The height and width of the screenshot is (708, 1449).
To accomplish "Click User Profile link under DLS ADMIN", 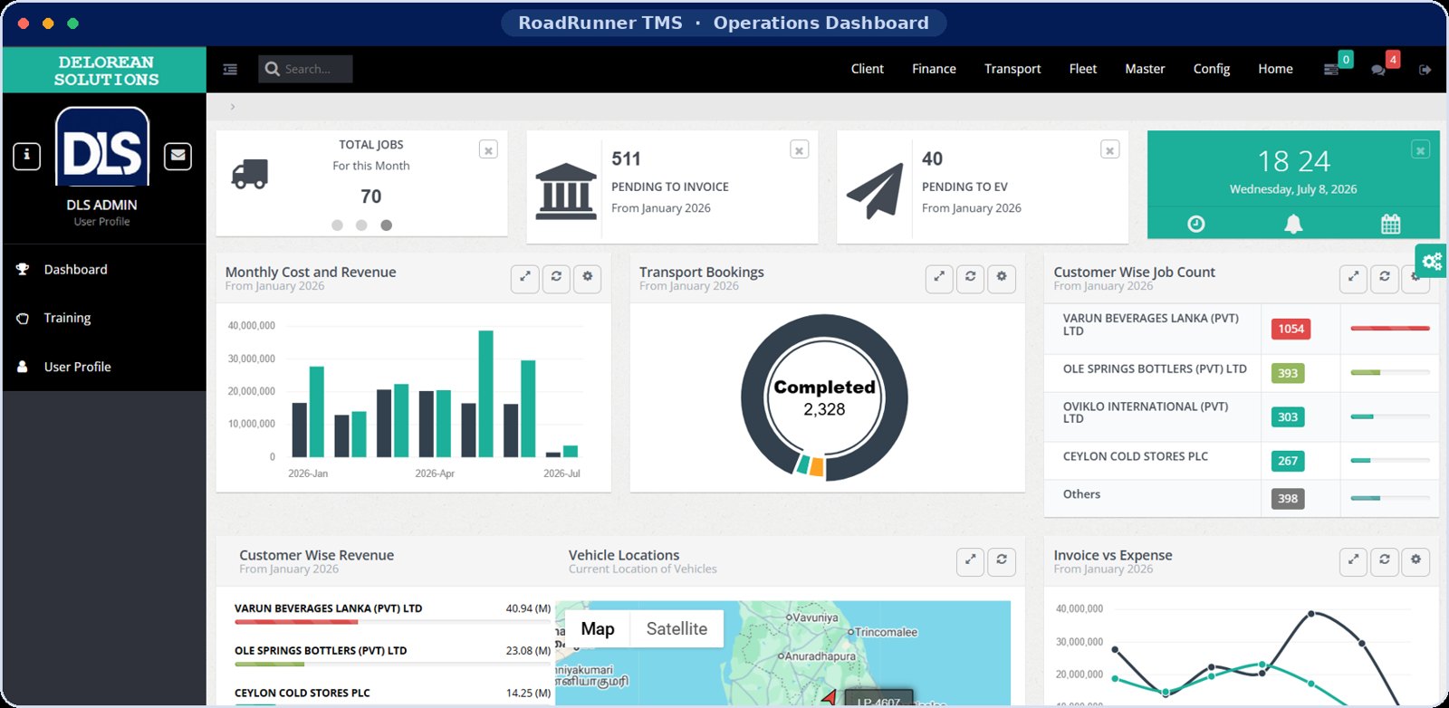I will point(101,222).
